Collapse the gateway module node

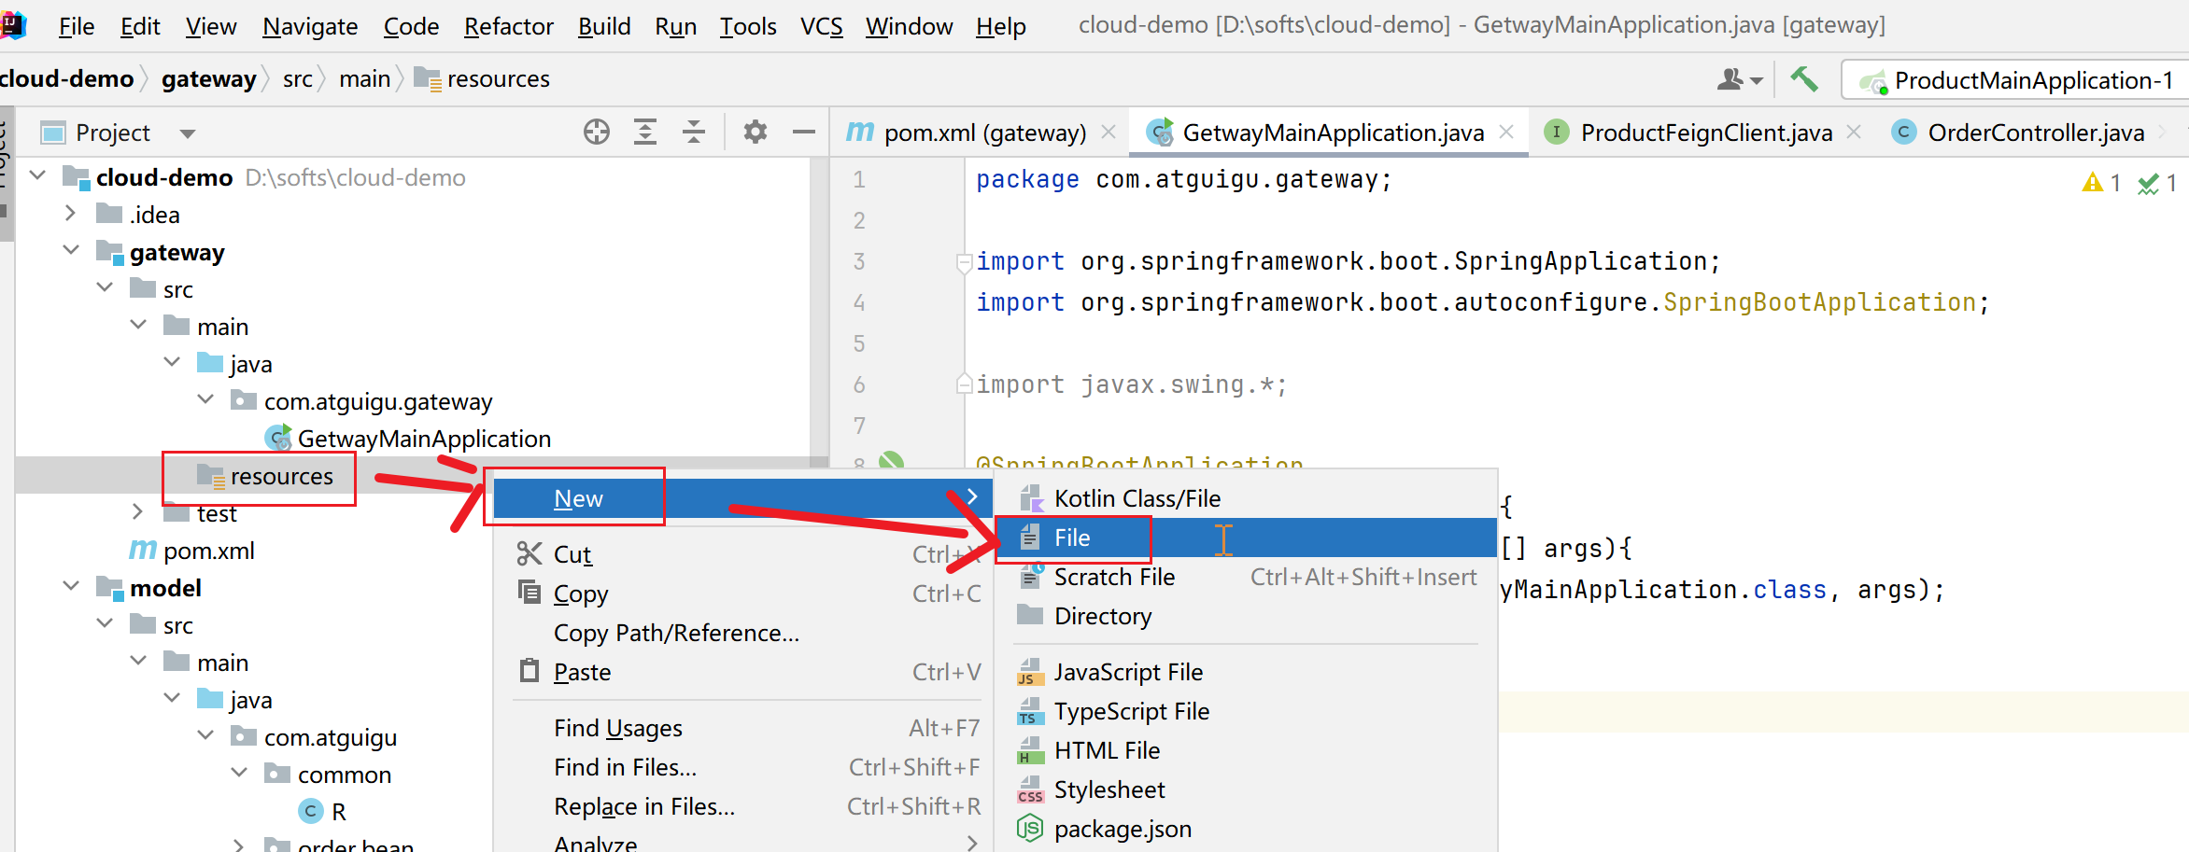point(71,250)
